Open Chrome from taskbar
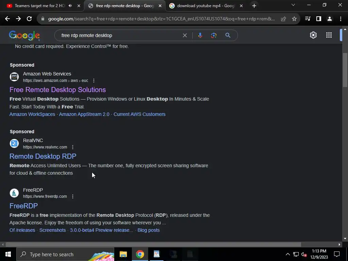The height and width of the screenshot is (261, 348). coord(140,254)
